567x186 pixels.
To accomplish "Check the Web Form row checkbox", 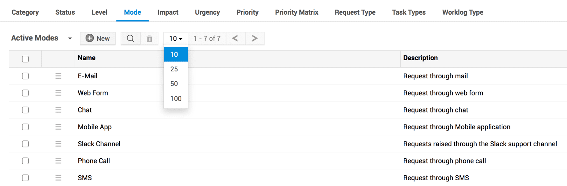I will pyautogui.click(x=25, y=93).
